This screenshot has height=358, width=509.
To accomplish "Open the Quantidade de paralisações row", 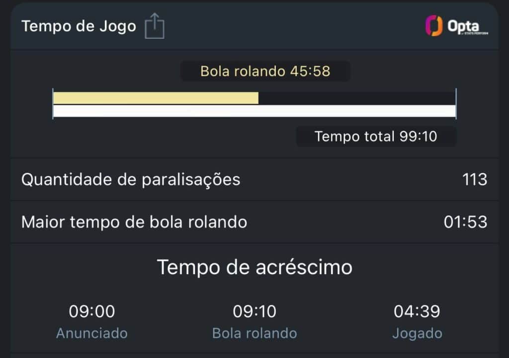I will coord(131,179).
